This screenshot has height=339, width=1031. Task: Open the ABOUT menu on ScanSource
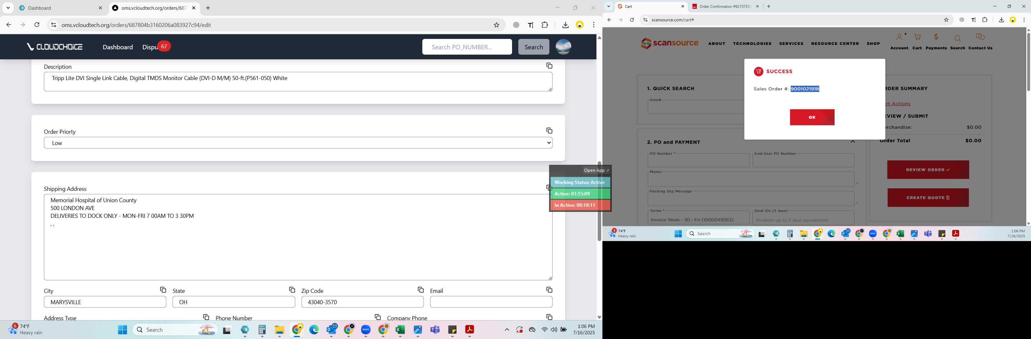716,43
